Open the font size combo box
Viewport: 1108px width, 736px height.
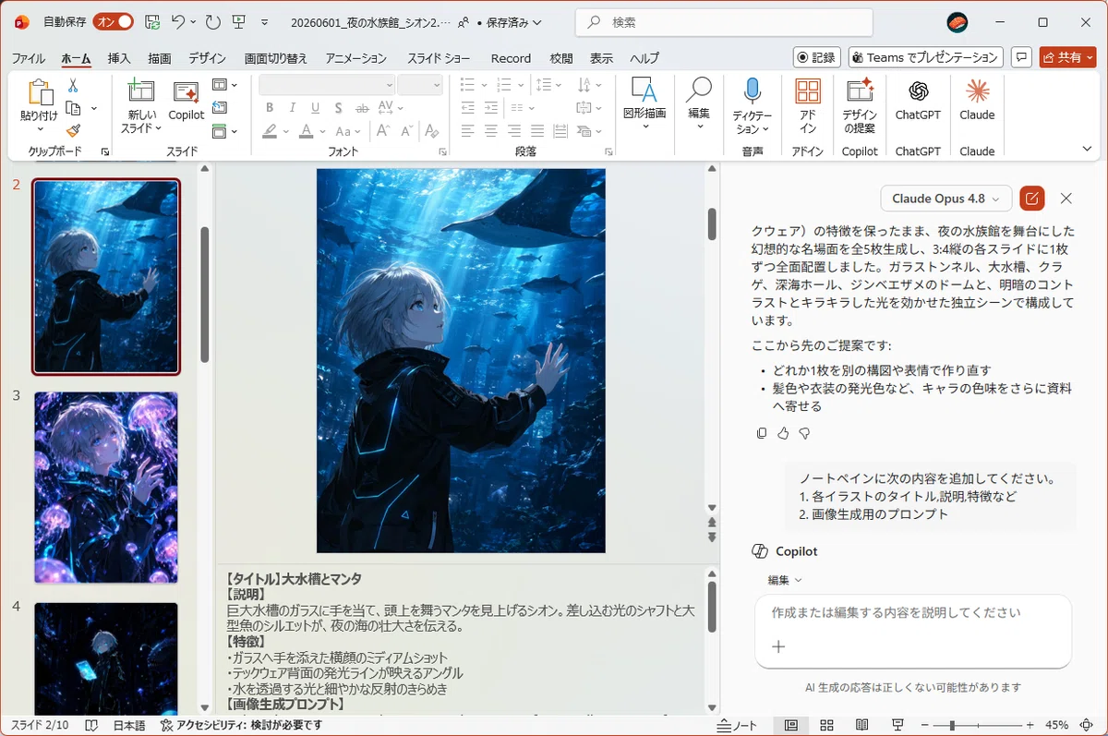421,85
